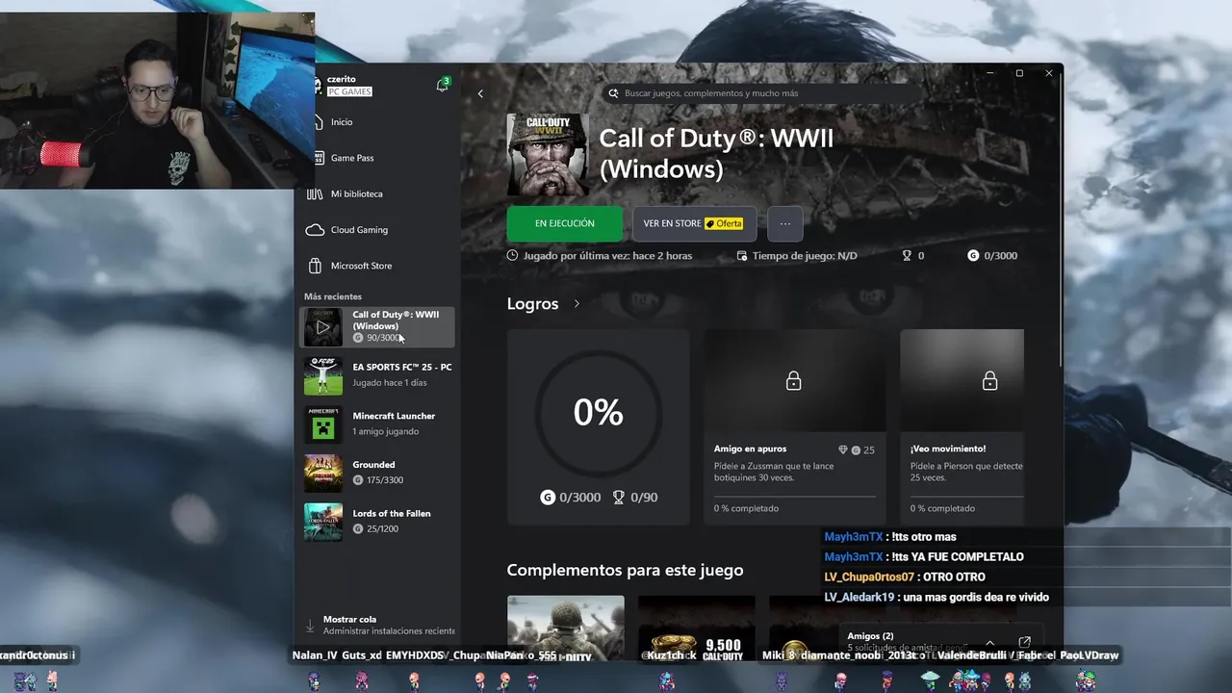
Task: Click the czerito username
Action: tap(342, 79)
